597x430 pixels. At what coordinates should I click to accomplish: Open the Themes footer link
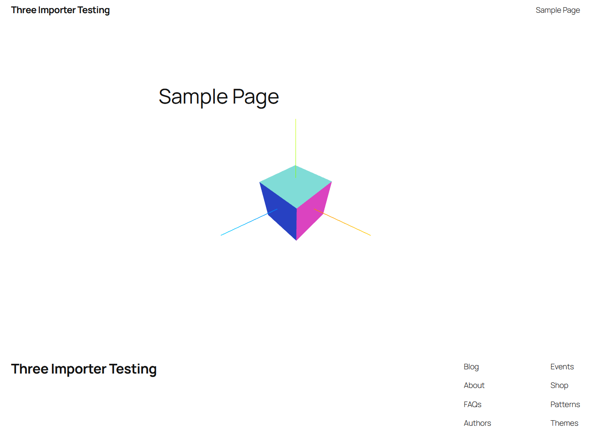[564, 423]
